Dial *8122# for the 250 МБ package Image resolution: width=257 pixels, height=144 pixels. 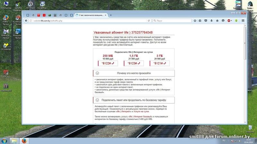tap(108, 63)
